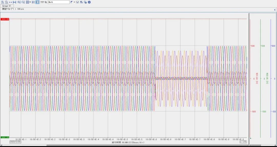
Task: Toggle the highlighted cursor display button
Action: coord(37,2)
